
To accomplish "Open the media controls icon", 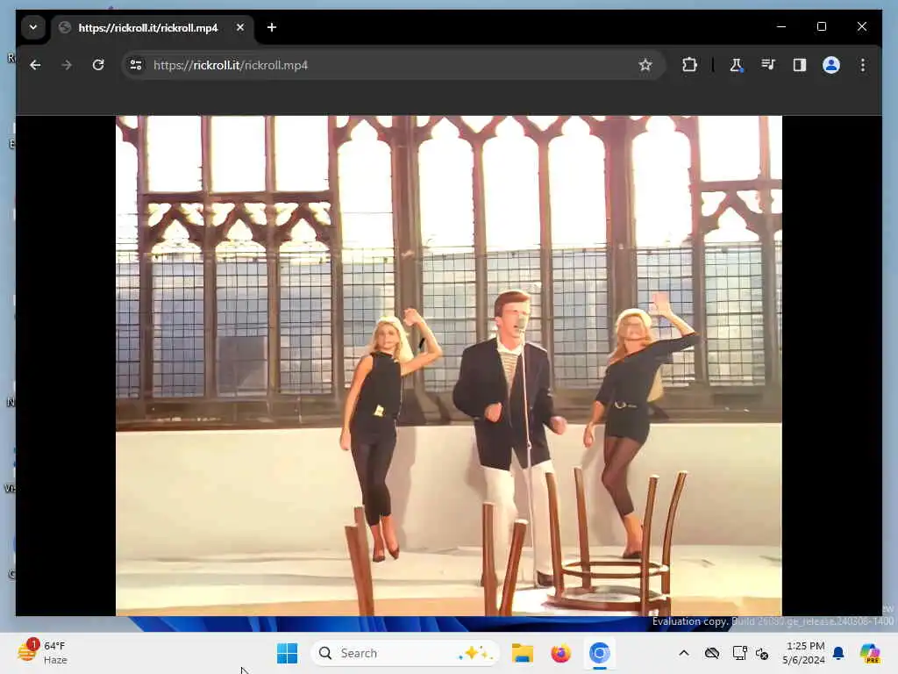I will 768,65.
